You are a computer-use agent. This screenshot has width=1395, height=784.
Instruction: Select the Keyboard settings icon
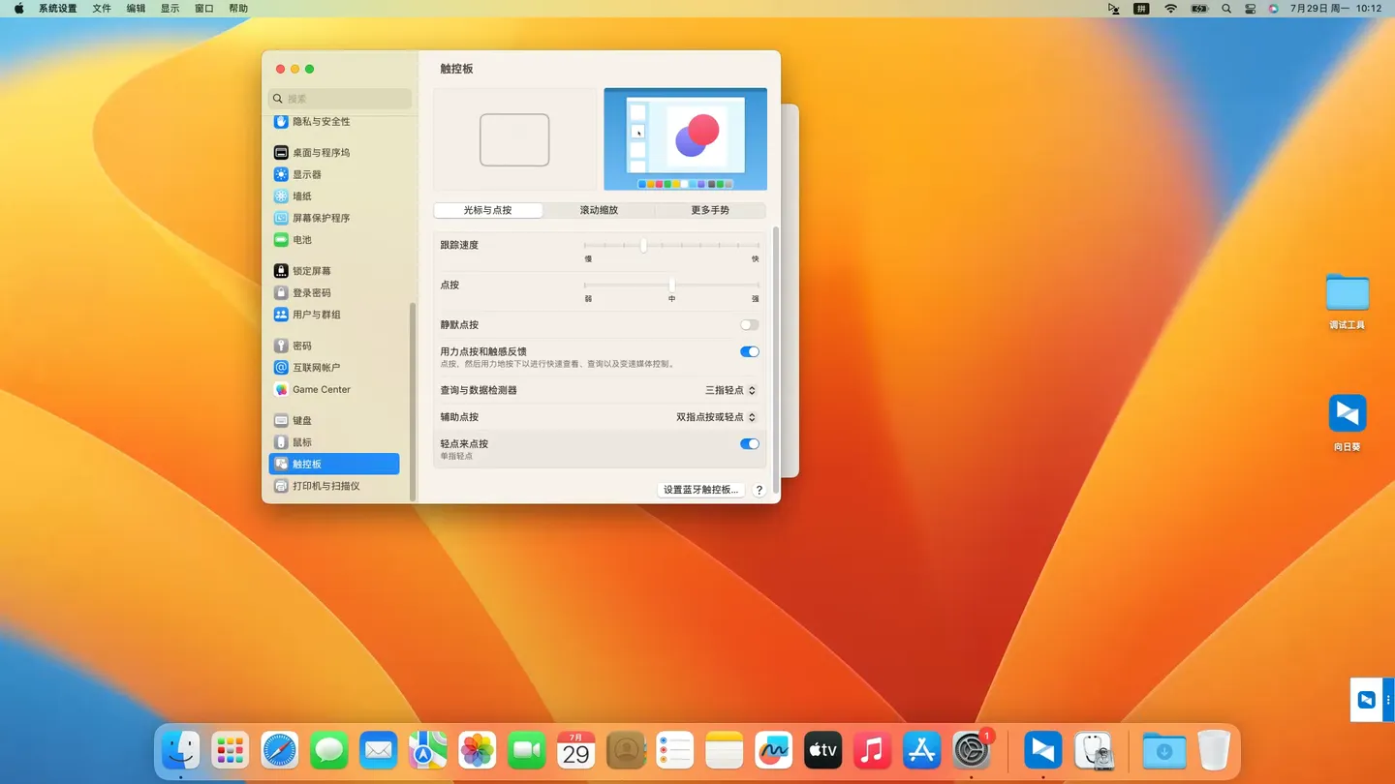click(x=300, y=420)
